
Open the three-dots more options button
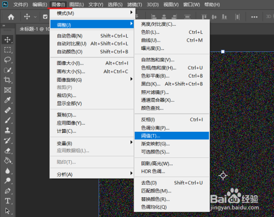point(254,17)
